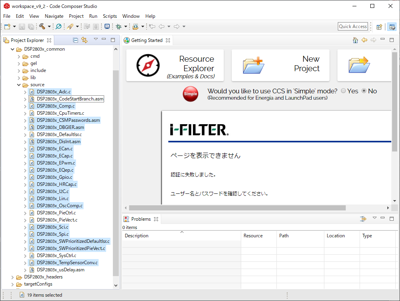
Task: Select No for Simple mode
Action: 364,91
